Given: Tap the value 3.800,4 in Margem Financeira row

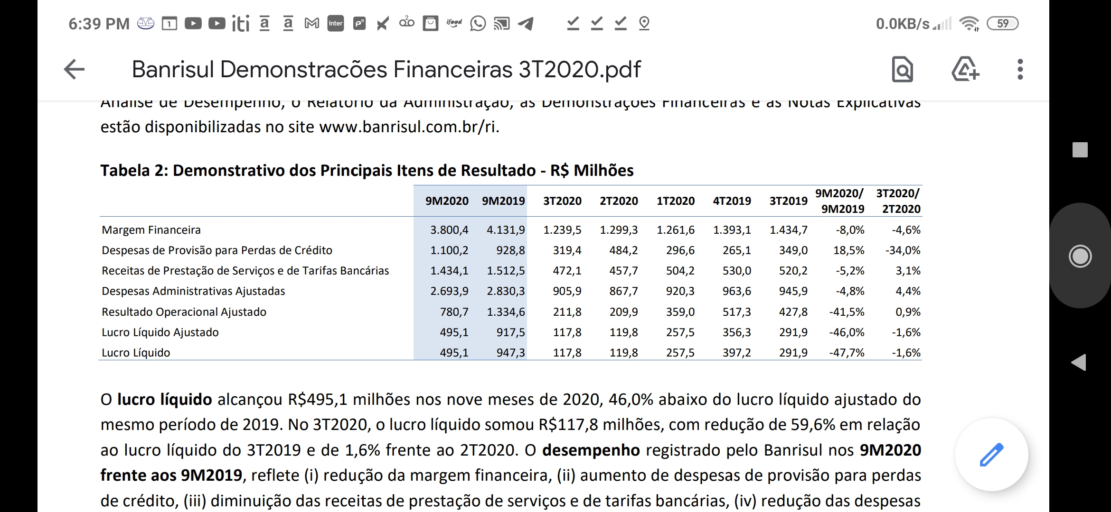Looking at the screenshot, I should [x=449, y=230].
